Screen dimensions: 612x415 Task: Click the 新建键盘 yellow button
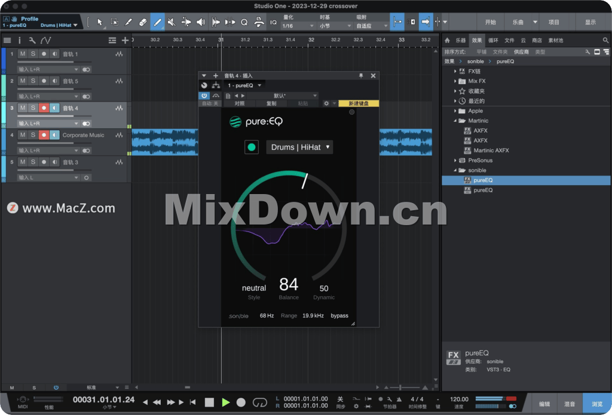click(x=359, y=103)
